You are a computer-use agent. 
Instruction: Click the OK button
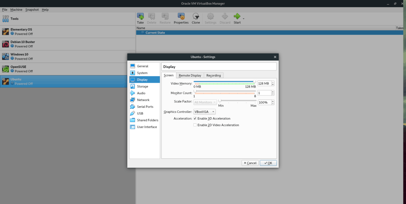(268, 163)
